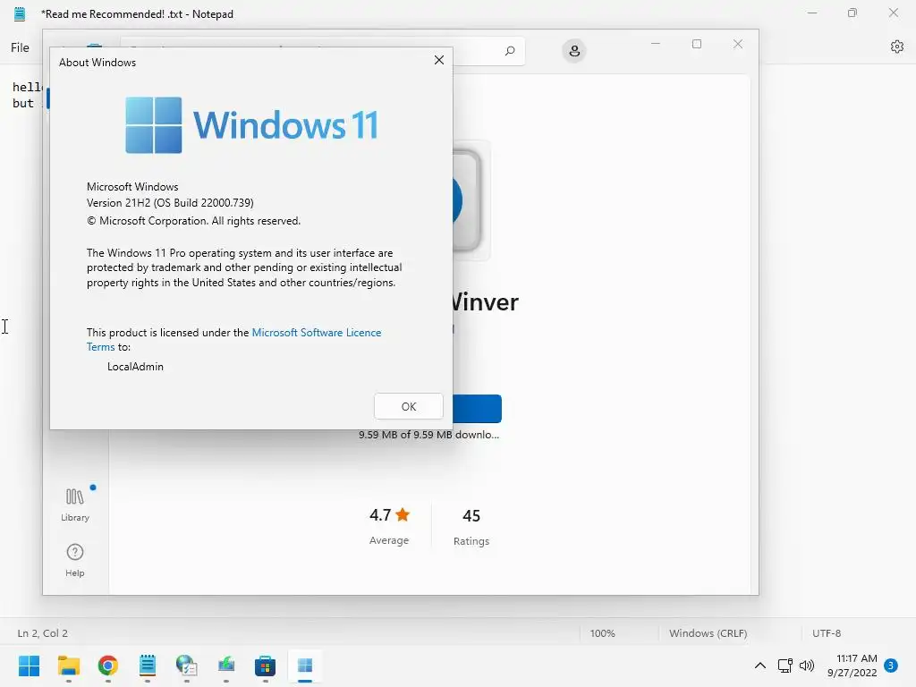
Task: Click the Store search magnifier icon
Action: (x=509, y=51)
